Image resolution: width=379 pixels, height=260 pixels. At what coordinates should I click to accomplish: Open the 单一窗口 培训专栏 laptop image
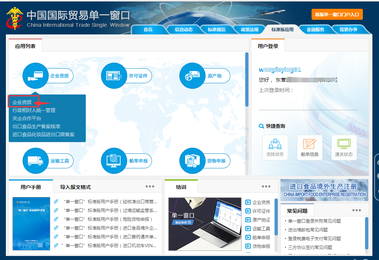point(205,224)
